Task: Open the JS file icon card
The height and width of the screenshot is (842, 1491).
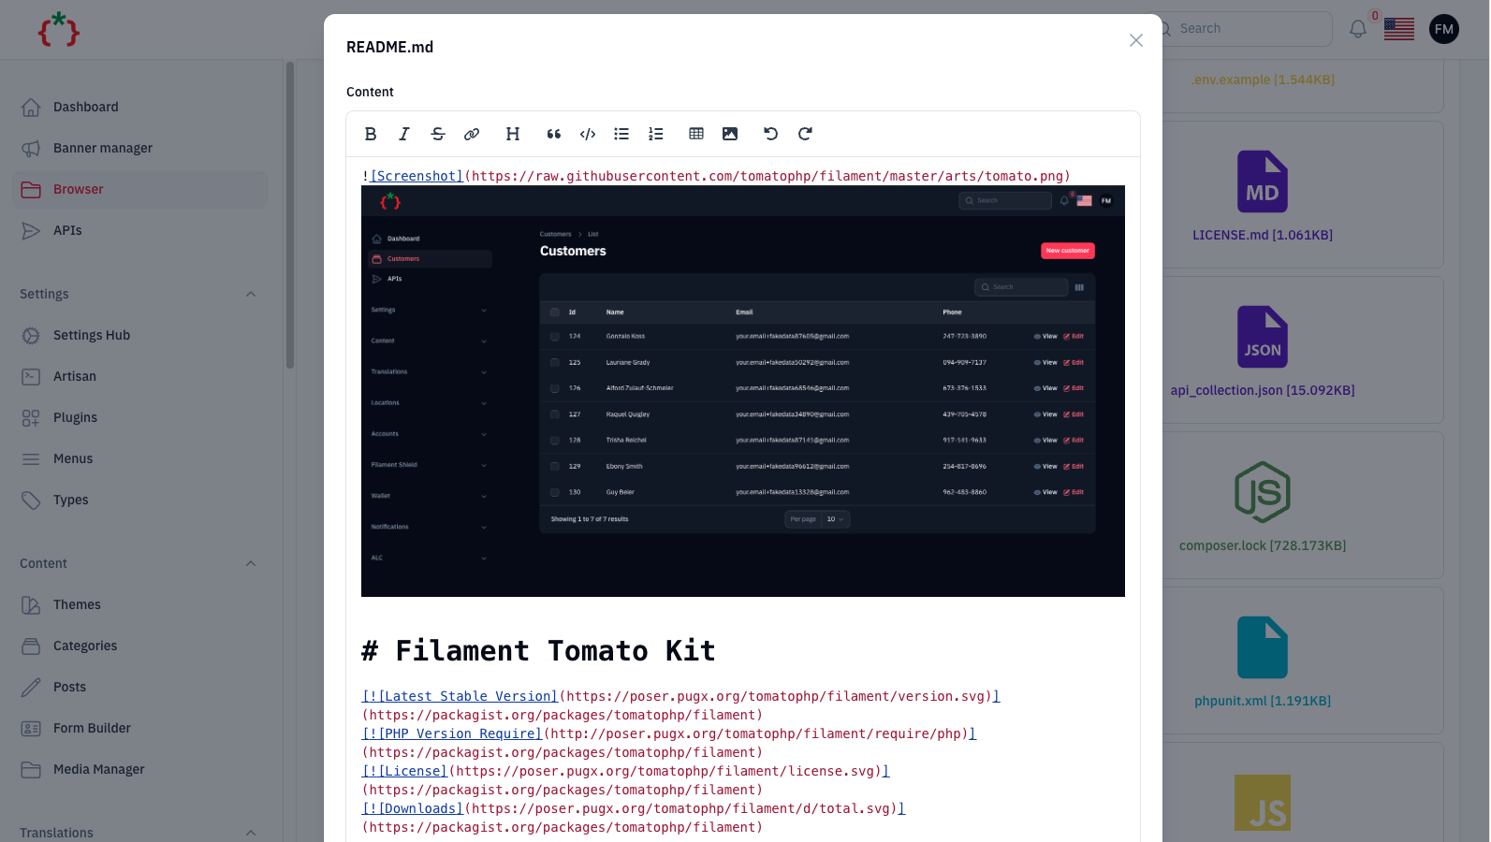Action: (x=1263, y=803)
